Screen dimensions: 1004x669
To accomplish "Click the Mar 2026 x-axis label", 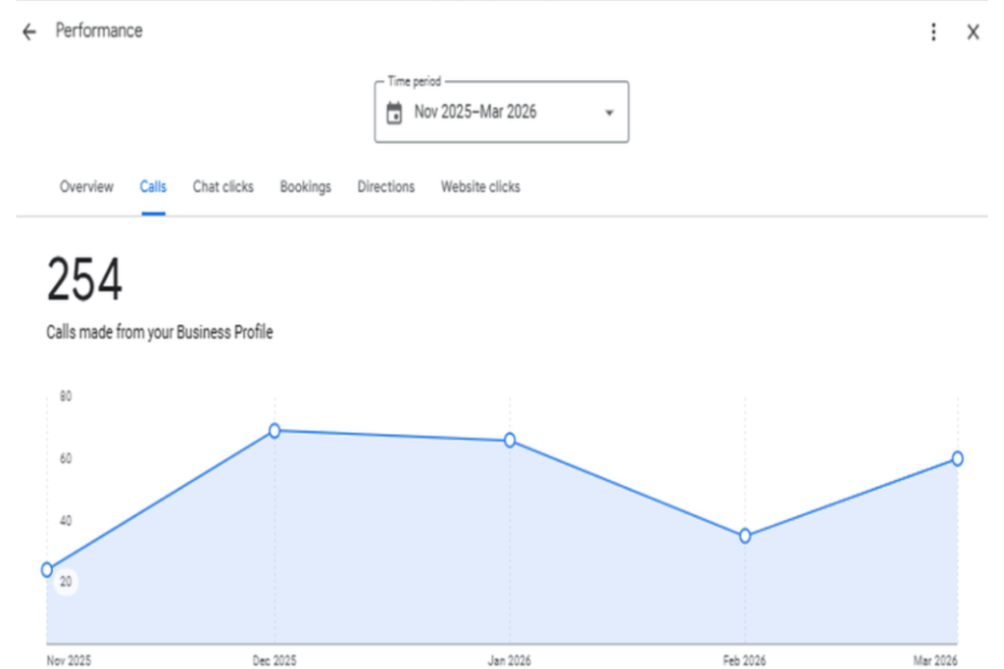I will tap(935, 661).
